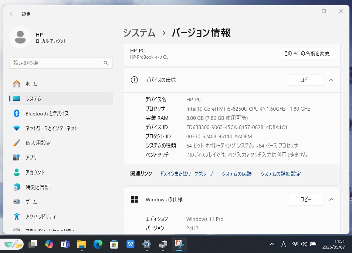Click the product ID 00330-52403-95110-AAOEM

pyautogui.click(x=219, y=136)
